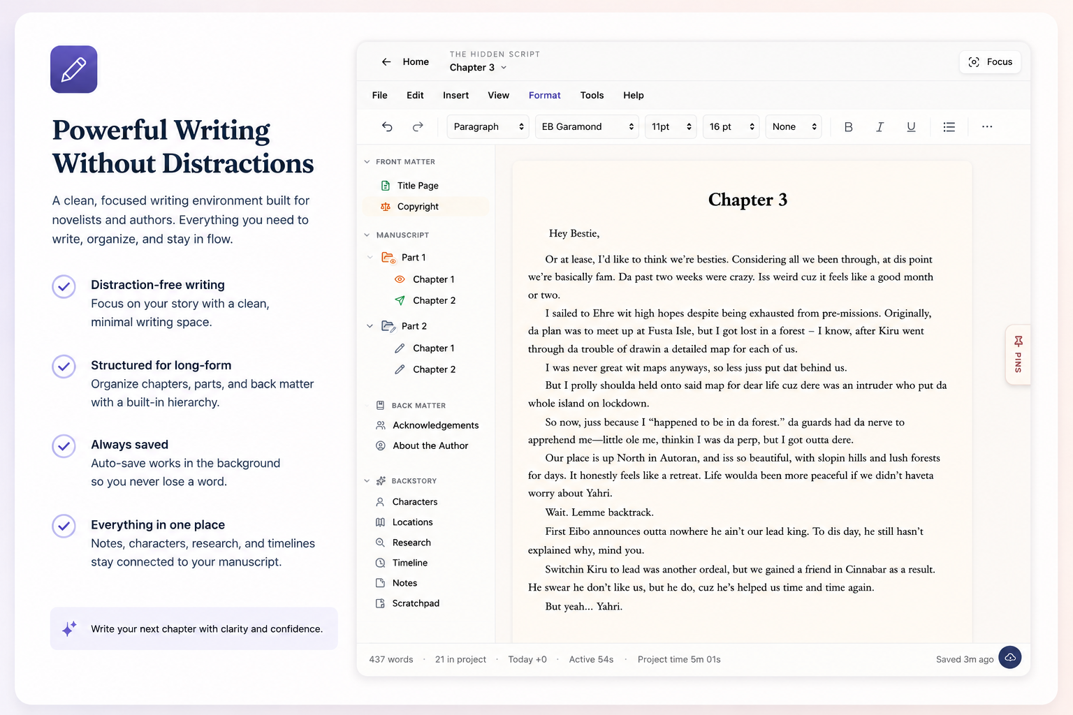Open the Tools menu
The image size is (1073, 715).
592,96
